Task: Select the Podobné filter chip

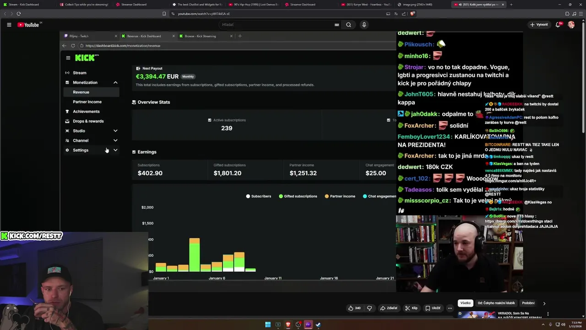Action: (x=528, y=303)
